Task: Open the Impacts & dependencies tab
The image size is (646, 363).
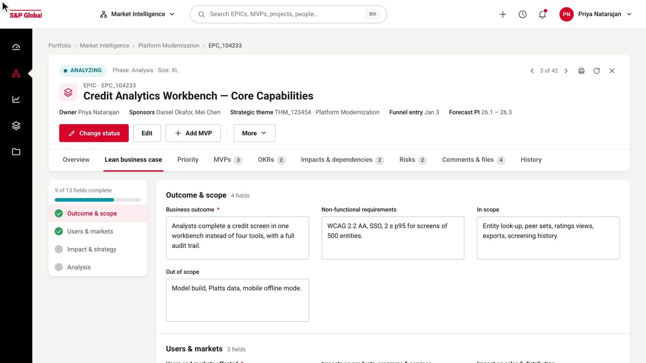Action: [x=342, y=160]
